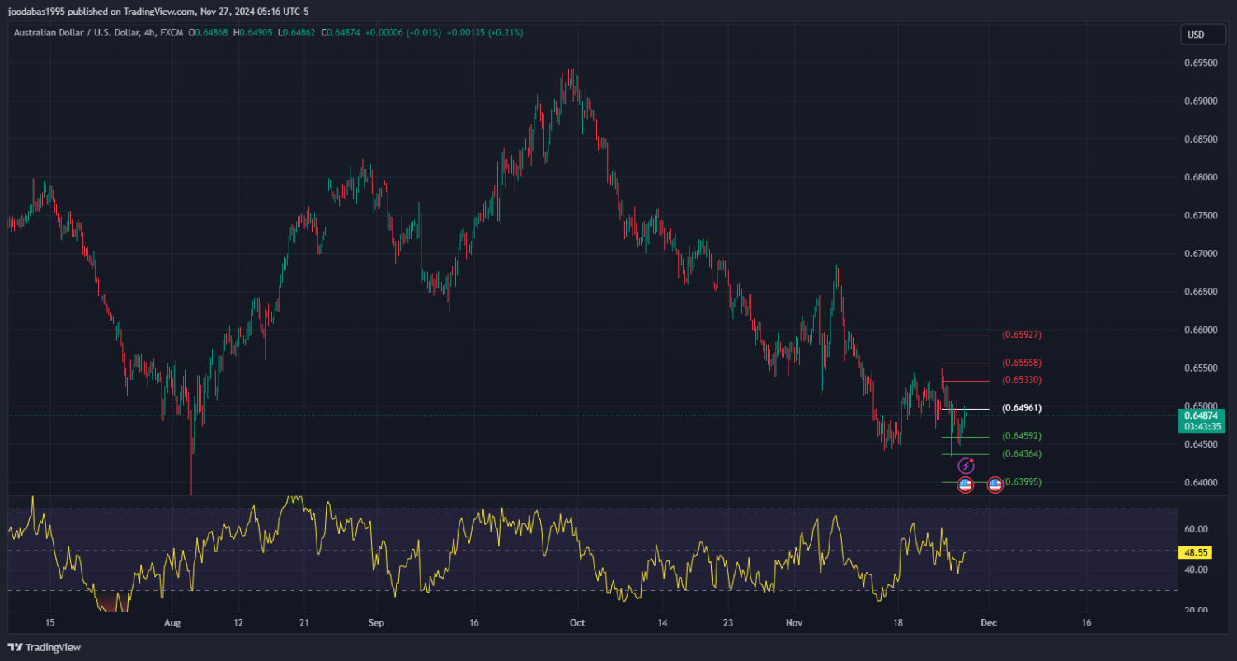The width and height of the screenshot is (1237, 661).
Task: Click the 0.64500 price axis label
Action: tap(1200, 445)
